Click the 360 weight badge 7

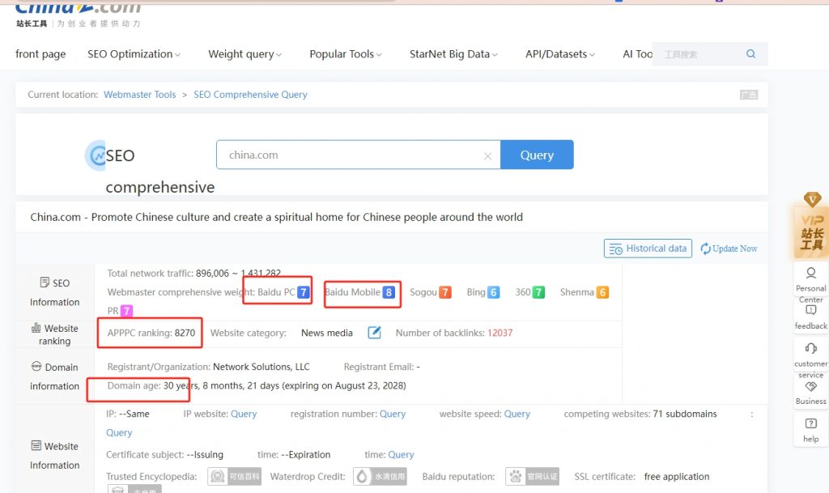[538, 292]
